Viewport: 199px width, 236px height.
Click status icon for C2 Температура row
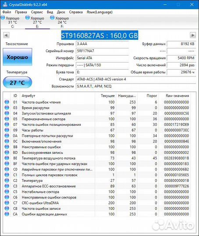[7, 180]
